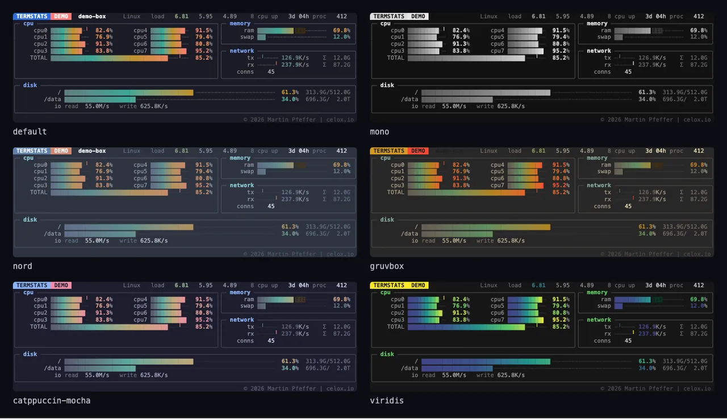The width and height of the screenshot is (727, 419).
Task: Select the "nord" theme caption
Action: pyautogui.click(x=23, y=266)
